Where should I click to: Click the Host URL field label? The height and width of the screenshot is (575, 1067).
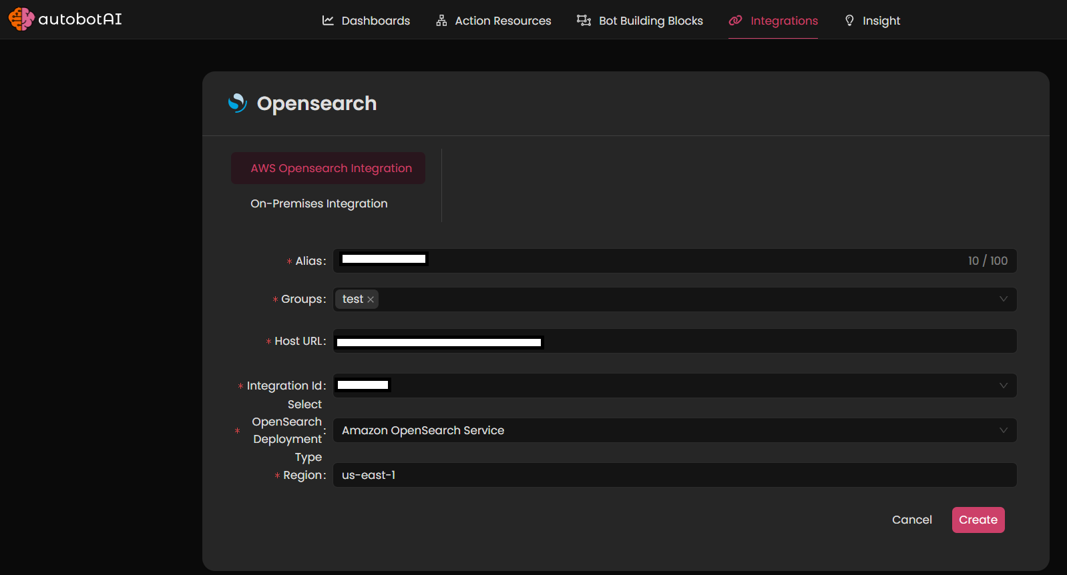[x=300, y=341]
